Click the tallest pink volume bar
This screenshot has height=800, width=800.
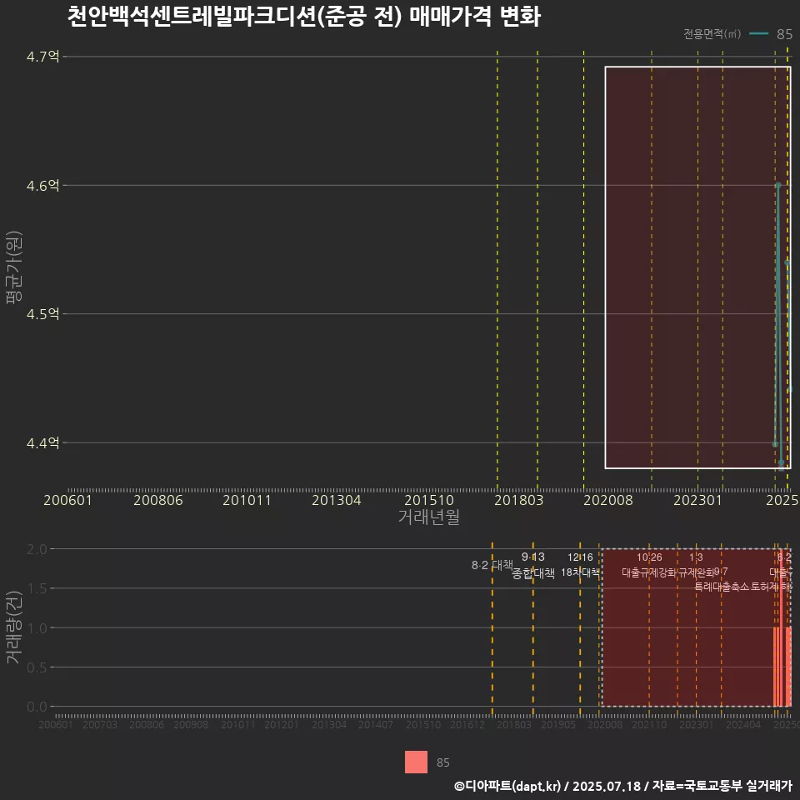pos(781,628)
